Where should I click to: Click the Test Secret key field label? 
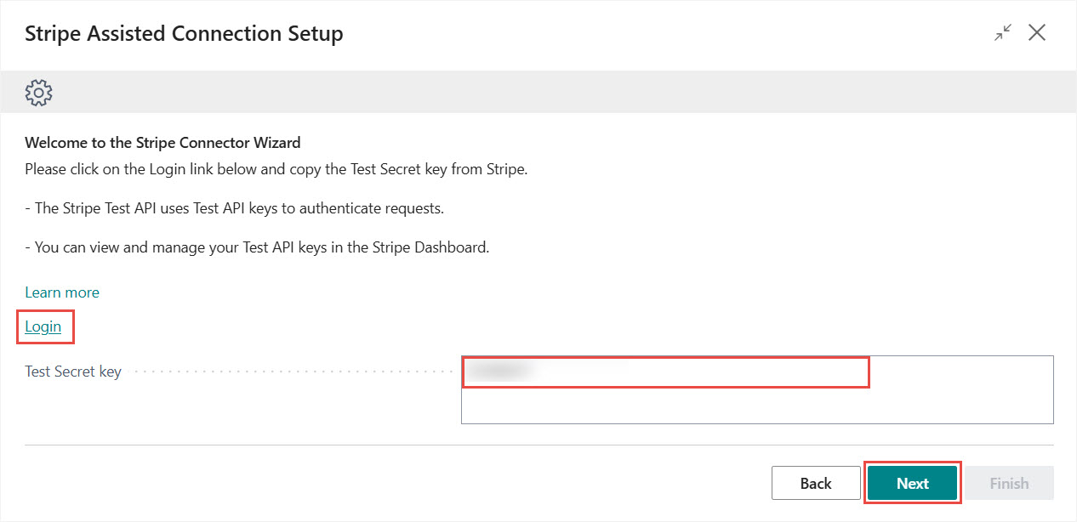point(73,372)
